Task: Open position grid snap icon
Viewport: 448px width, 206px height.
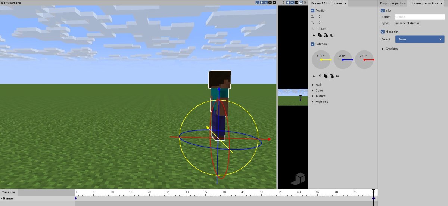Action: 332,36
